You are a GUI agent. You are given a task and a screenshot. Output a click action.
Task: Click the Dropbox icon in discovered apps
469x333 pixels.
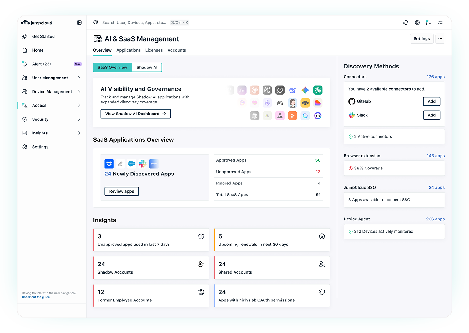click(x=109, y=164)
